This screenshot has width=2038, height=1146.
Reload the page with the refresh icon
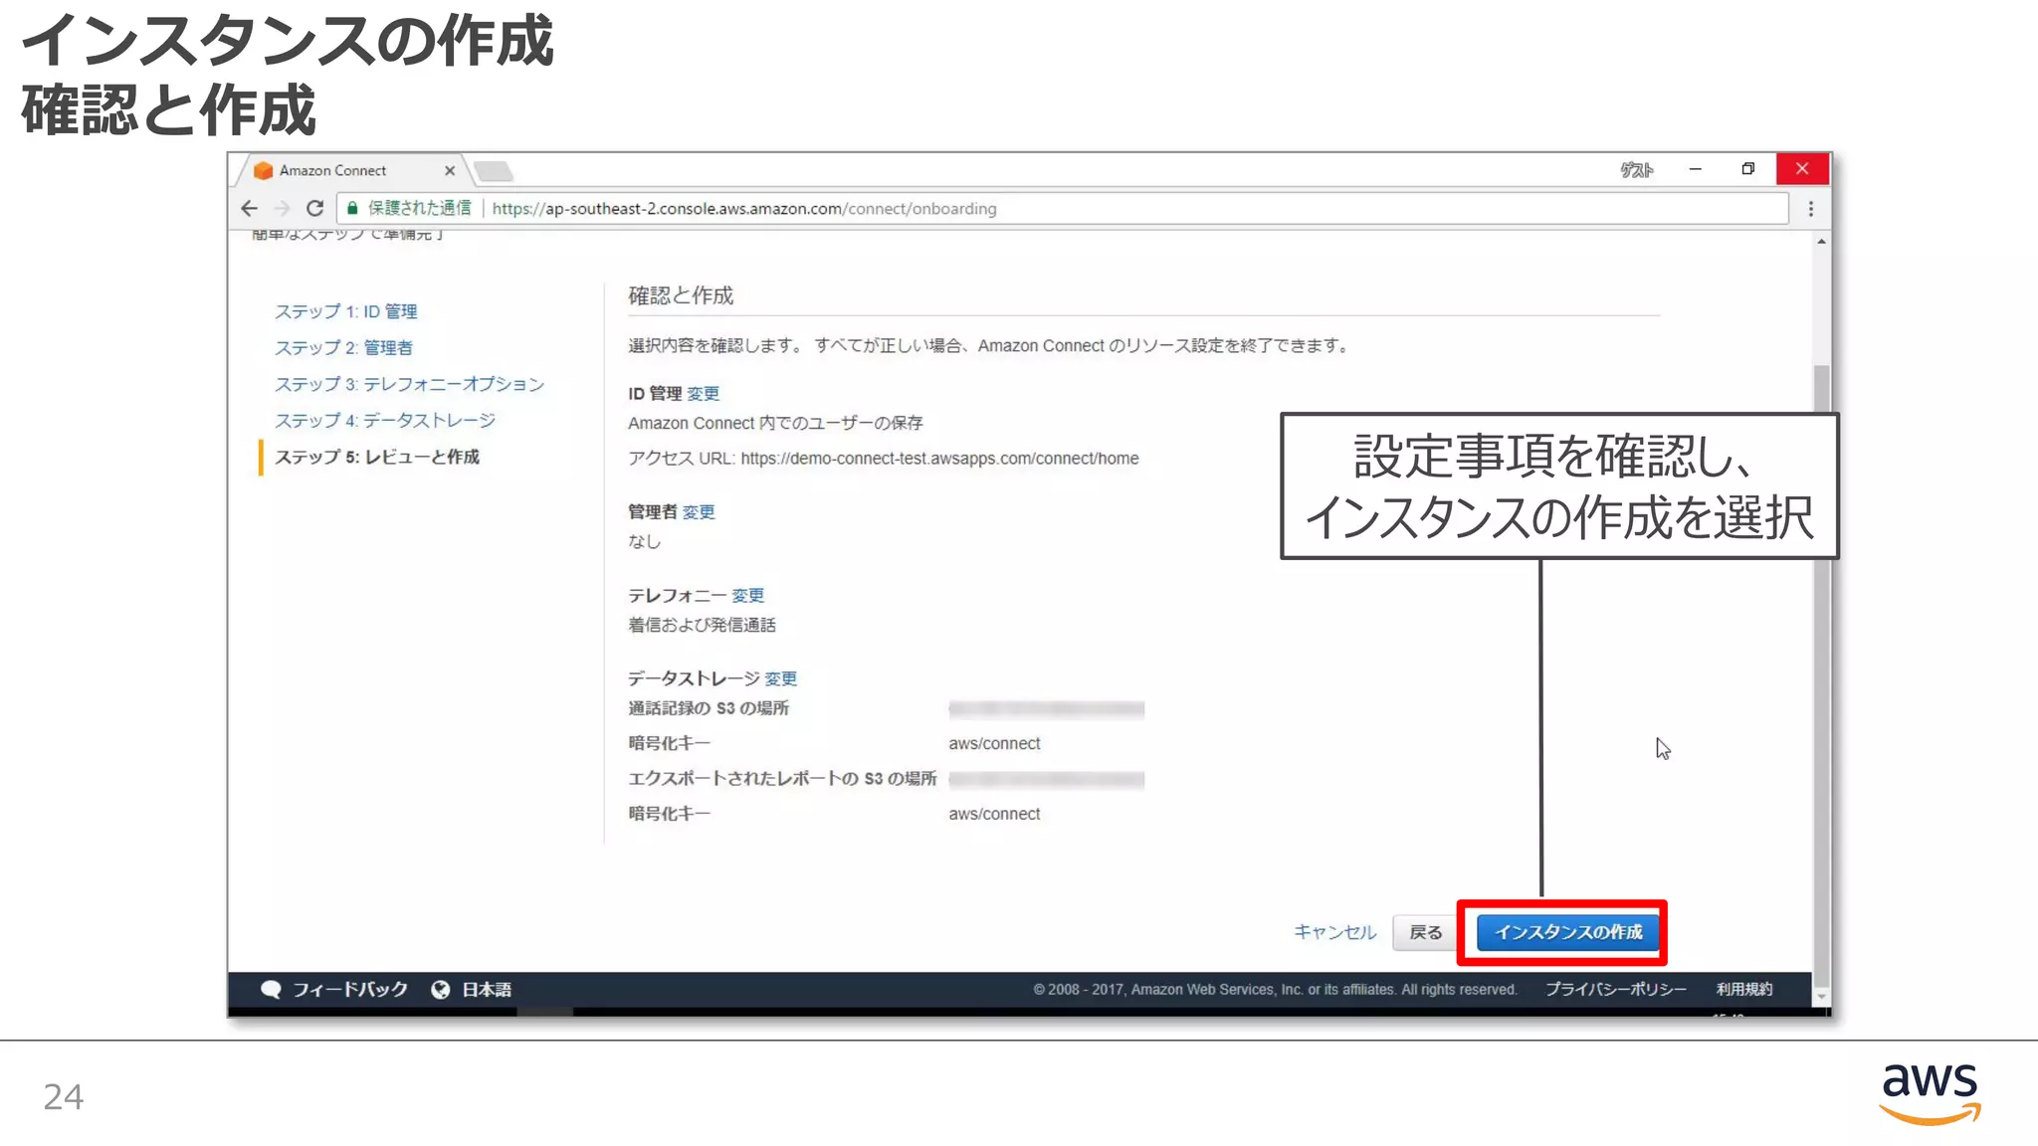tap(314, 208)
